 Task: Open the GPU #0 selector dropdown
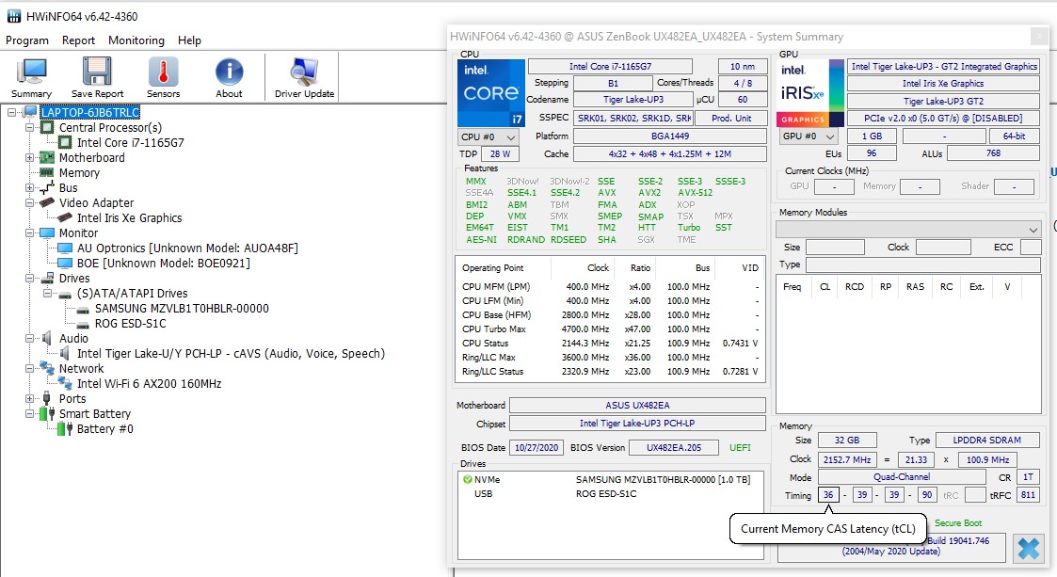coord(809,136)
